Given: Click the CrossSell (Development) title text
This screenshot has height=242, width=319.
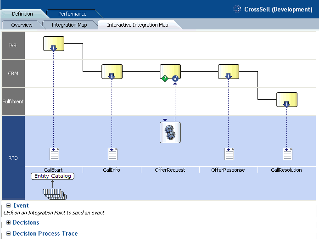Looking at the screenshot, I should pyautogui.click(x=278, y=9).
